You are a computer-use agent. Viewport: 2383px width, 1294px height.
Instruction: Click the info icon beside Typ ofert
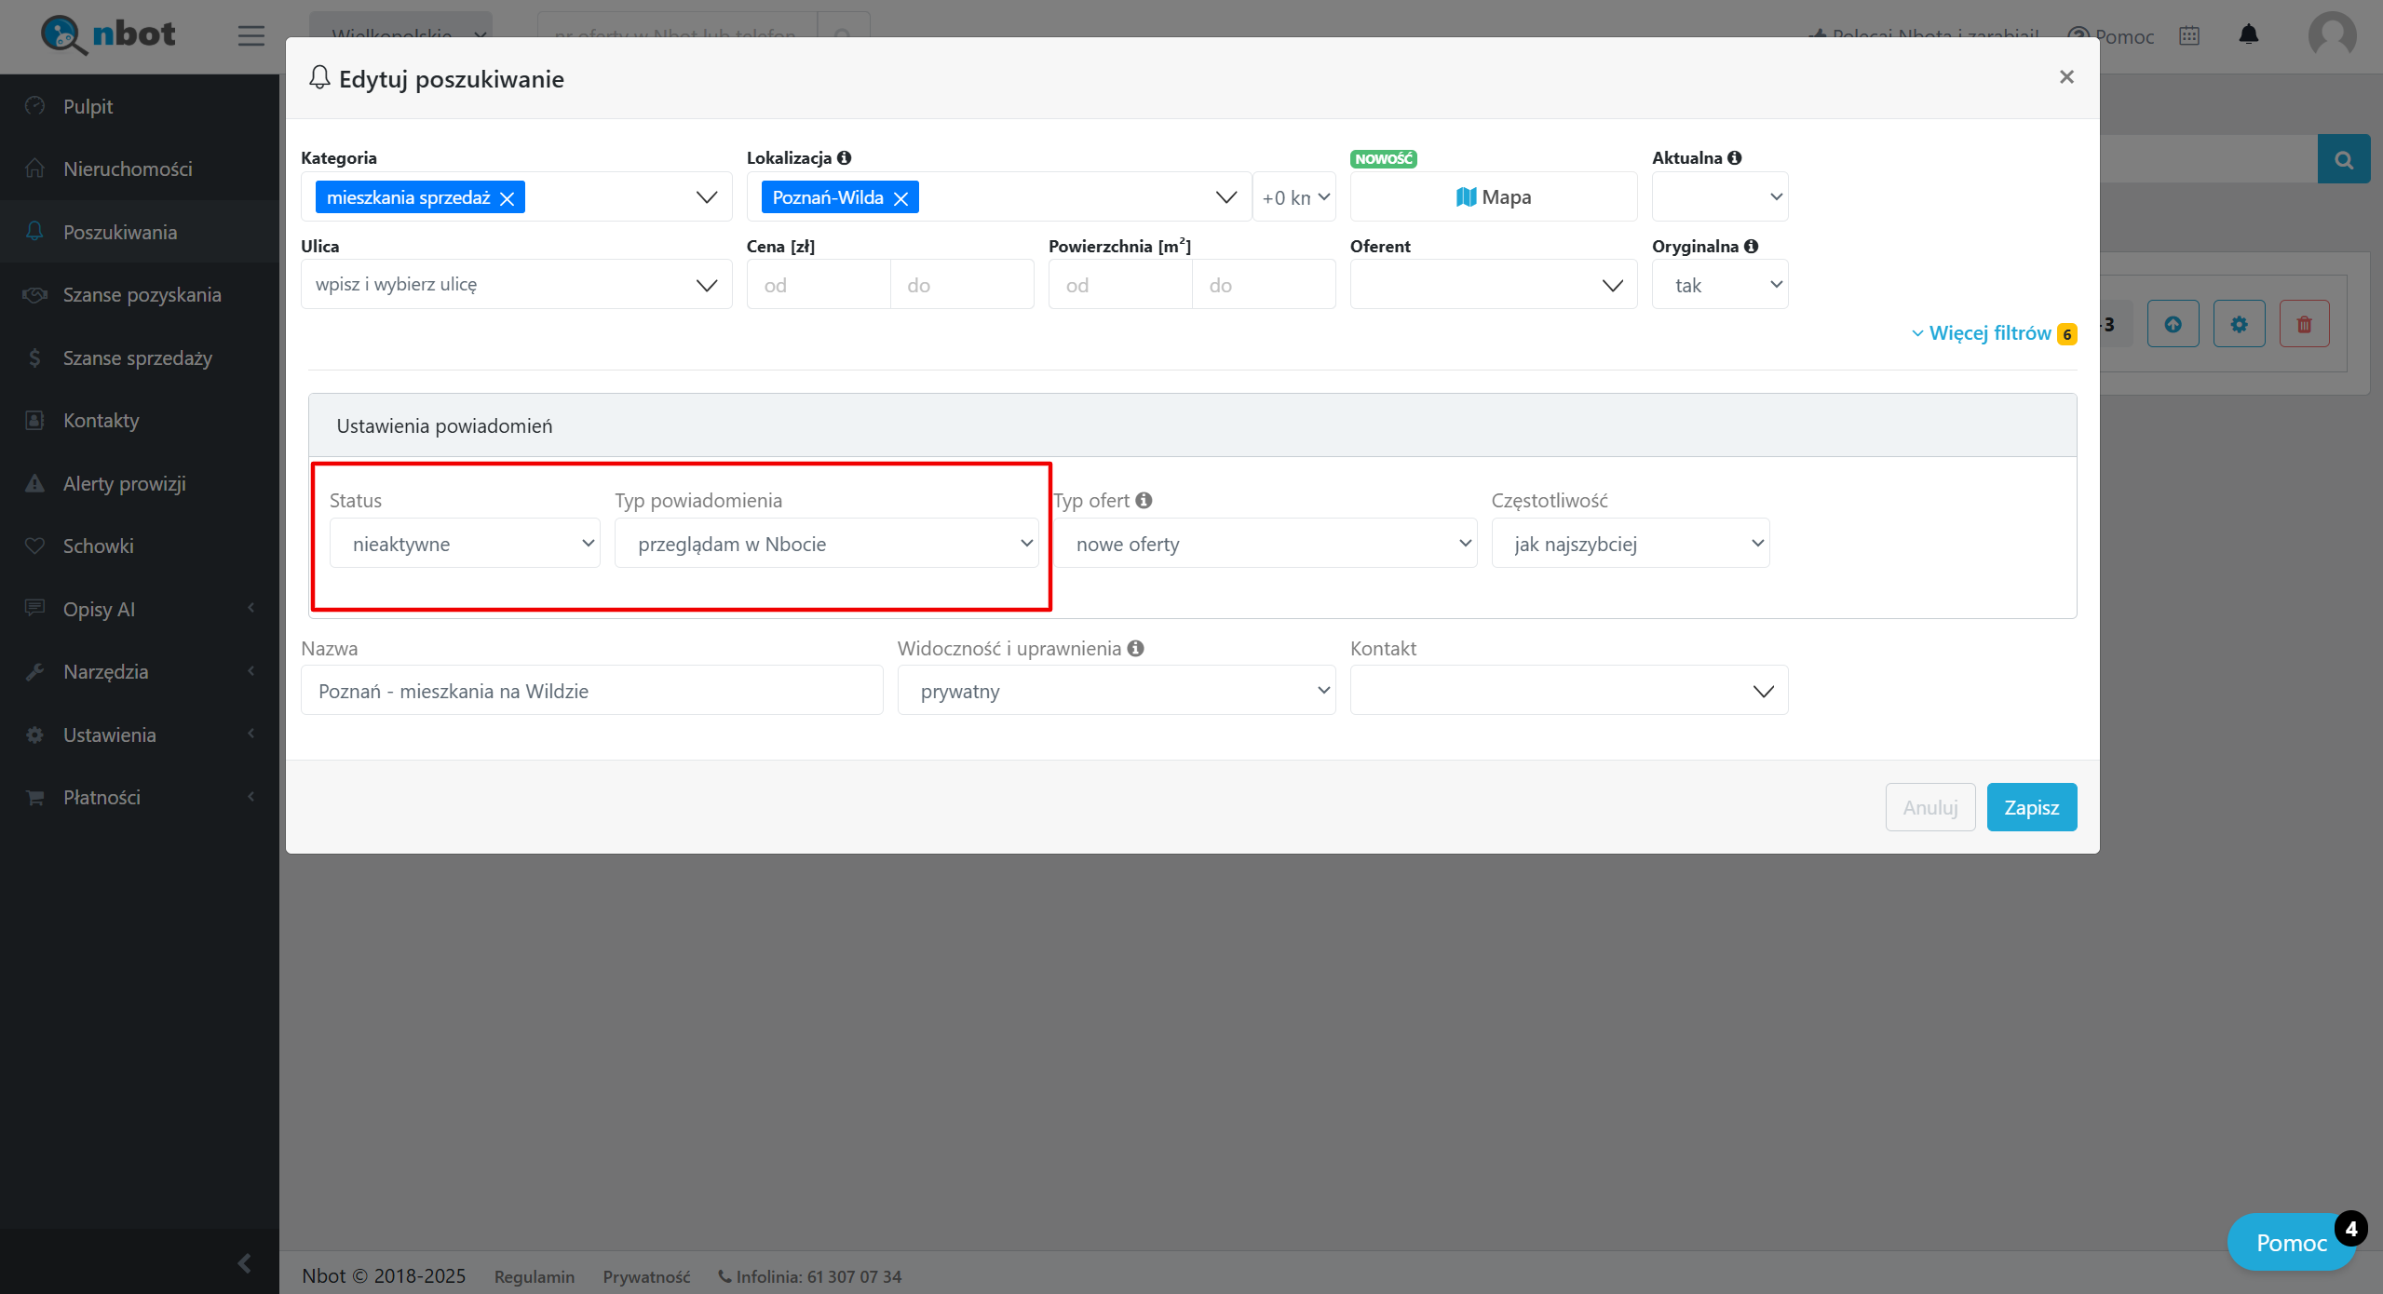(1144, 500)
